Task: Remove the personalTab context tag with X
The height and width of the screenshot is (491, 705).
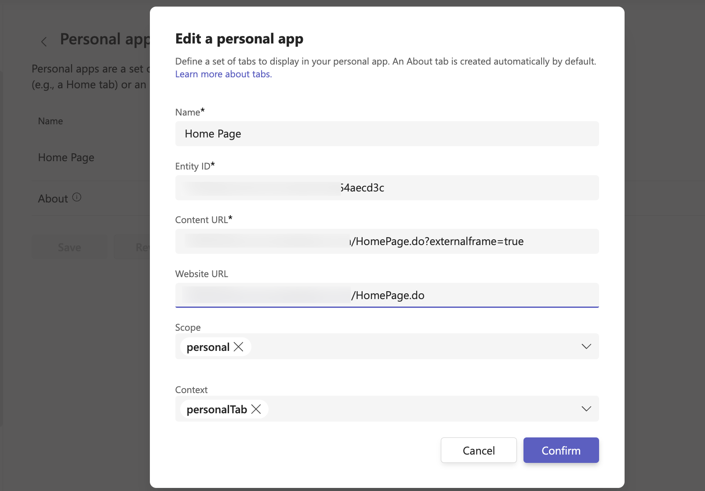Action: 256,409
